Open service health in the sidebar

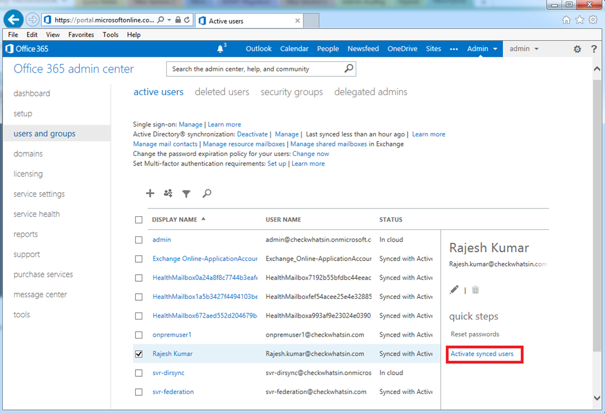pyautogui.click(x=37, y=214)
